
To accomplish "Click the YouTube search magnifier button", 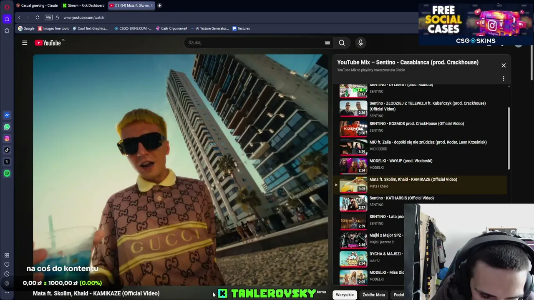I will (x=342, y=42).
